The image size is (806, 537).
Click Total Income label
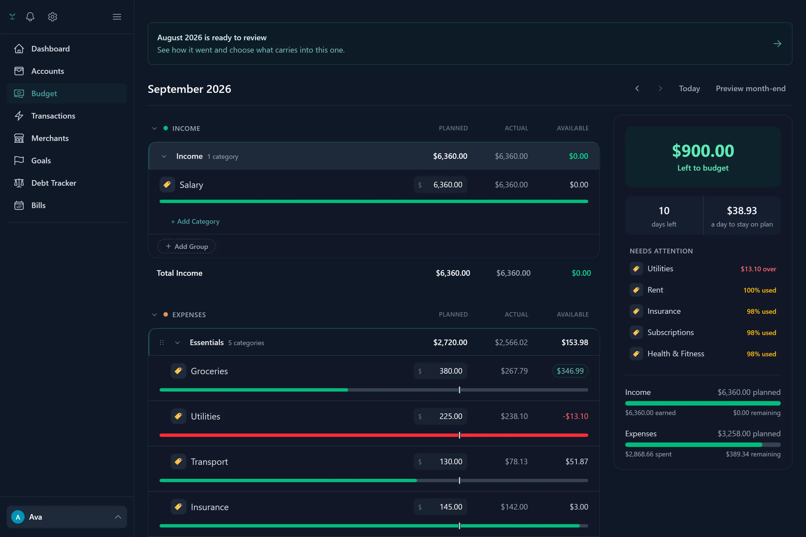click(x=180, y=273)
